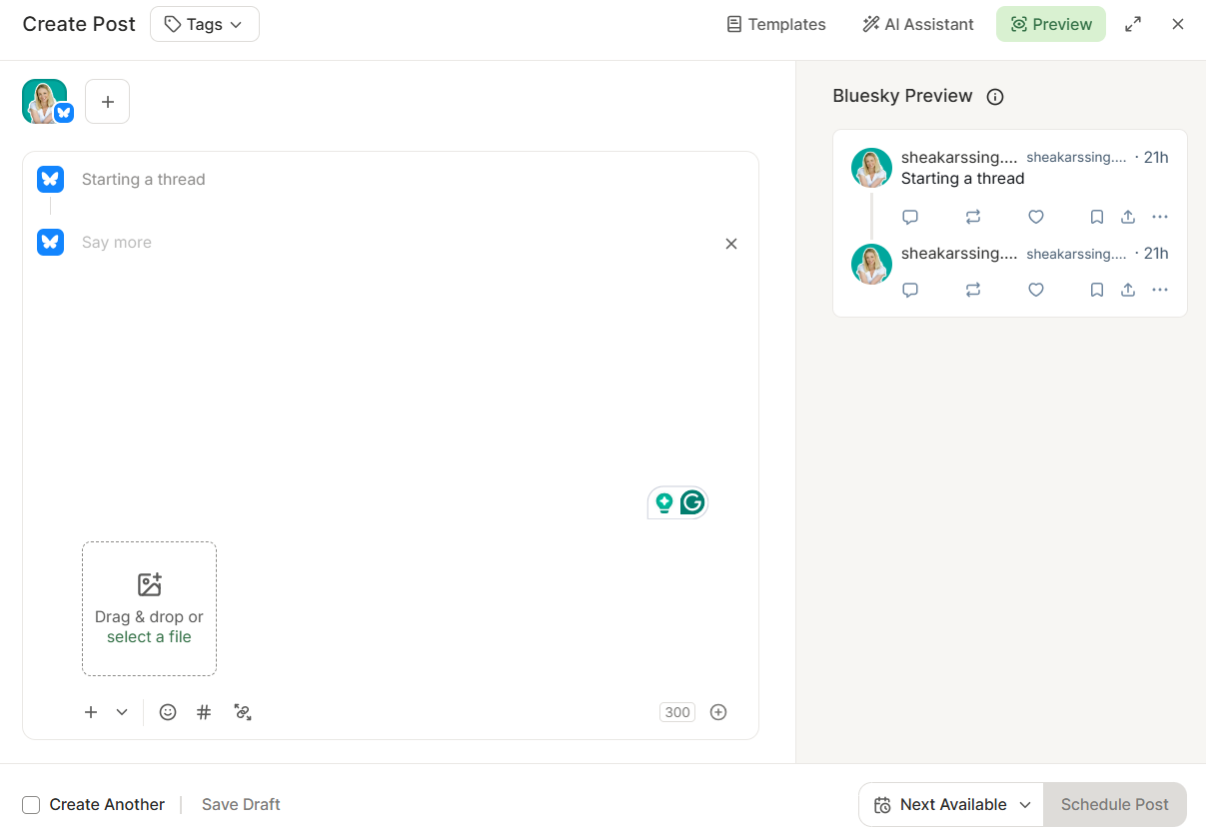Toggle the Preview panel

pyautogui.click(x=1051, y=24)
